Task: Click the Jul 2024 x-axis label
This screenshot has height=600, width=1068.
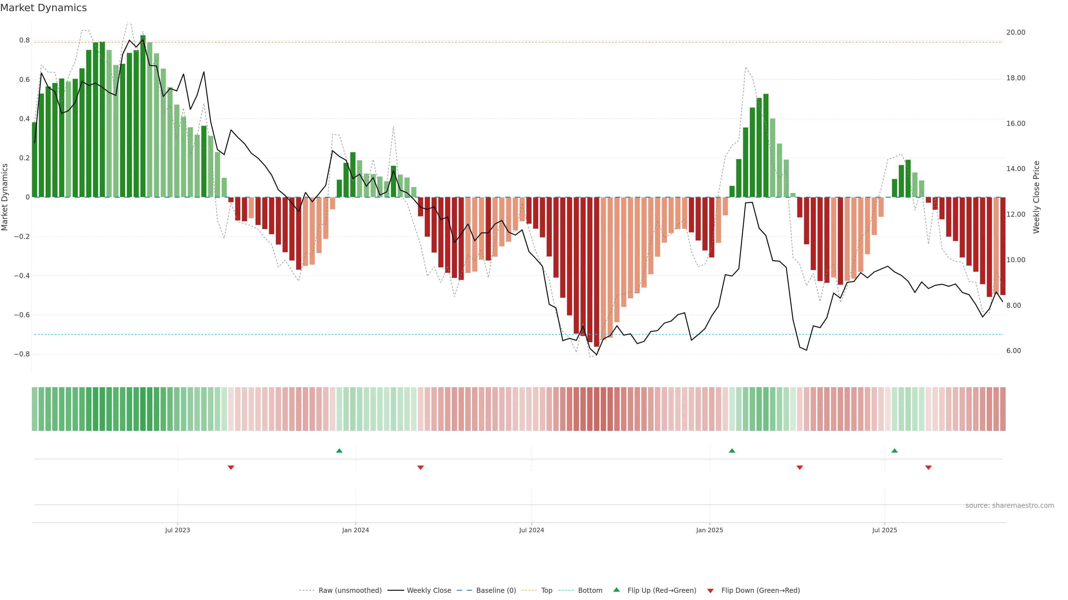Action: pos(531,530)
